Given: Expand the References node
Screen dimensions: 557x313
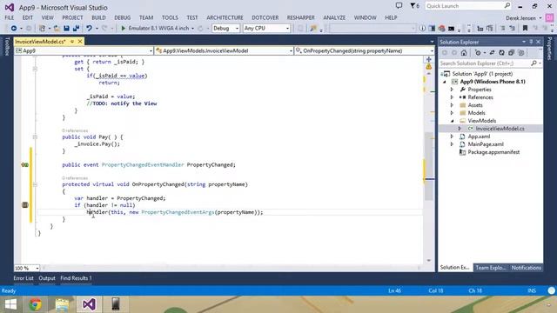Looking at the screenshot, I should tap(452, 97).
